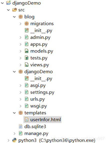Expand the tests.py node
The height and width of the screenshot is (143, 107).
point(20,58)
